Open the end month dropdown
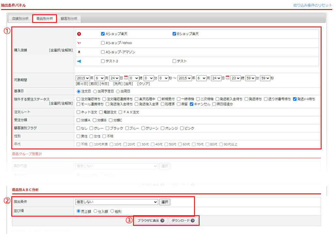The width and height of the screenshot is (334, 234). pyautogui.click(x=201, y=78)
